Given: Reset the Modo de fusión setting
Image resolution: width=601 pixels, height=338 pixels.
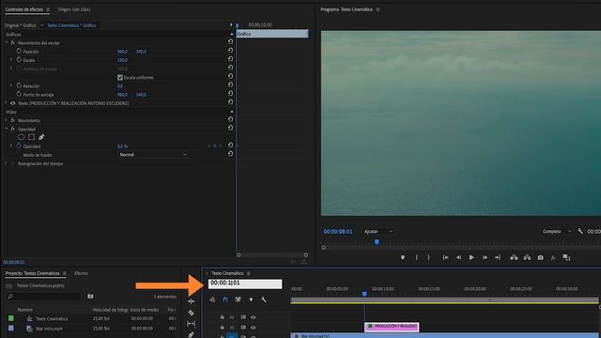Looking at the screenshot, I should (230, 154).
